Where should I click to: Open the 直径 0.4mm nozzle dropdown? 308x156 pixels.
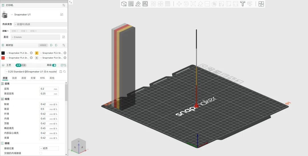(35, 37)
